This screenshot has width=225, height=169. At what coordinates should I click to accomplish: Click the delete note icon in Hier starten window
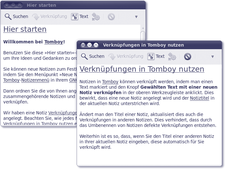click(111, 17)
